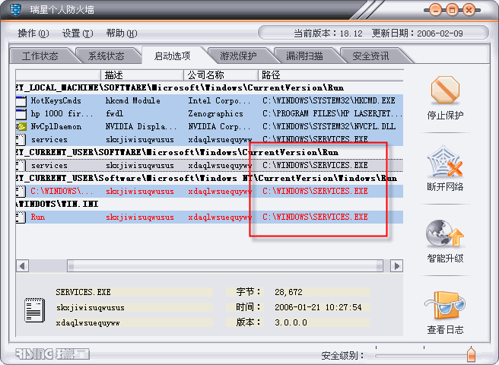Click the Intel Corpo... company cell

tap(219, 101)
